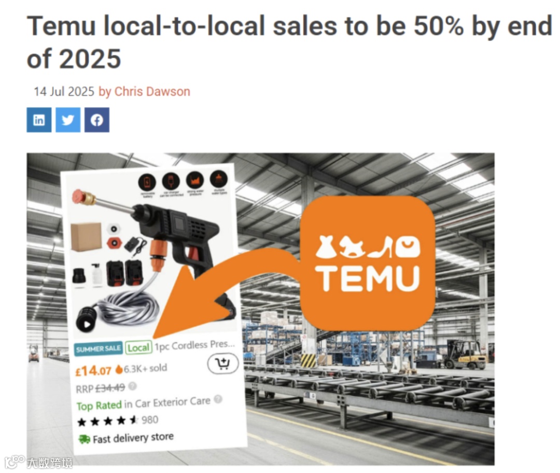Click the watermark logo at bottom left
Screen dimensions: 560x473
pos(38,462)
